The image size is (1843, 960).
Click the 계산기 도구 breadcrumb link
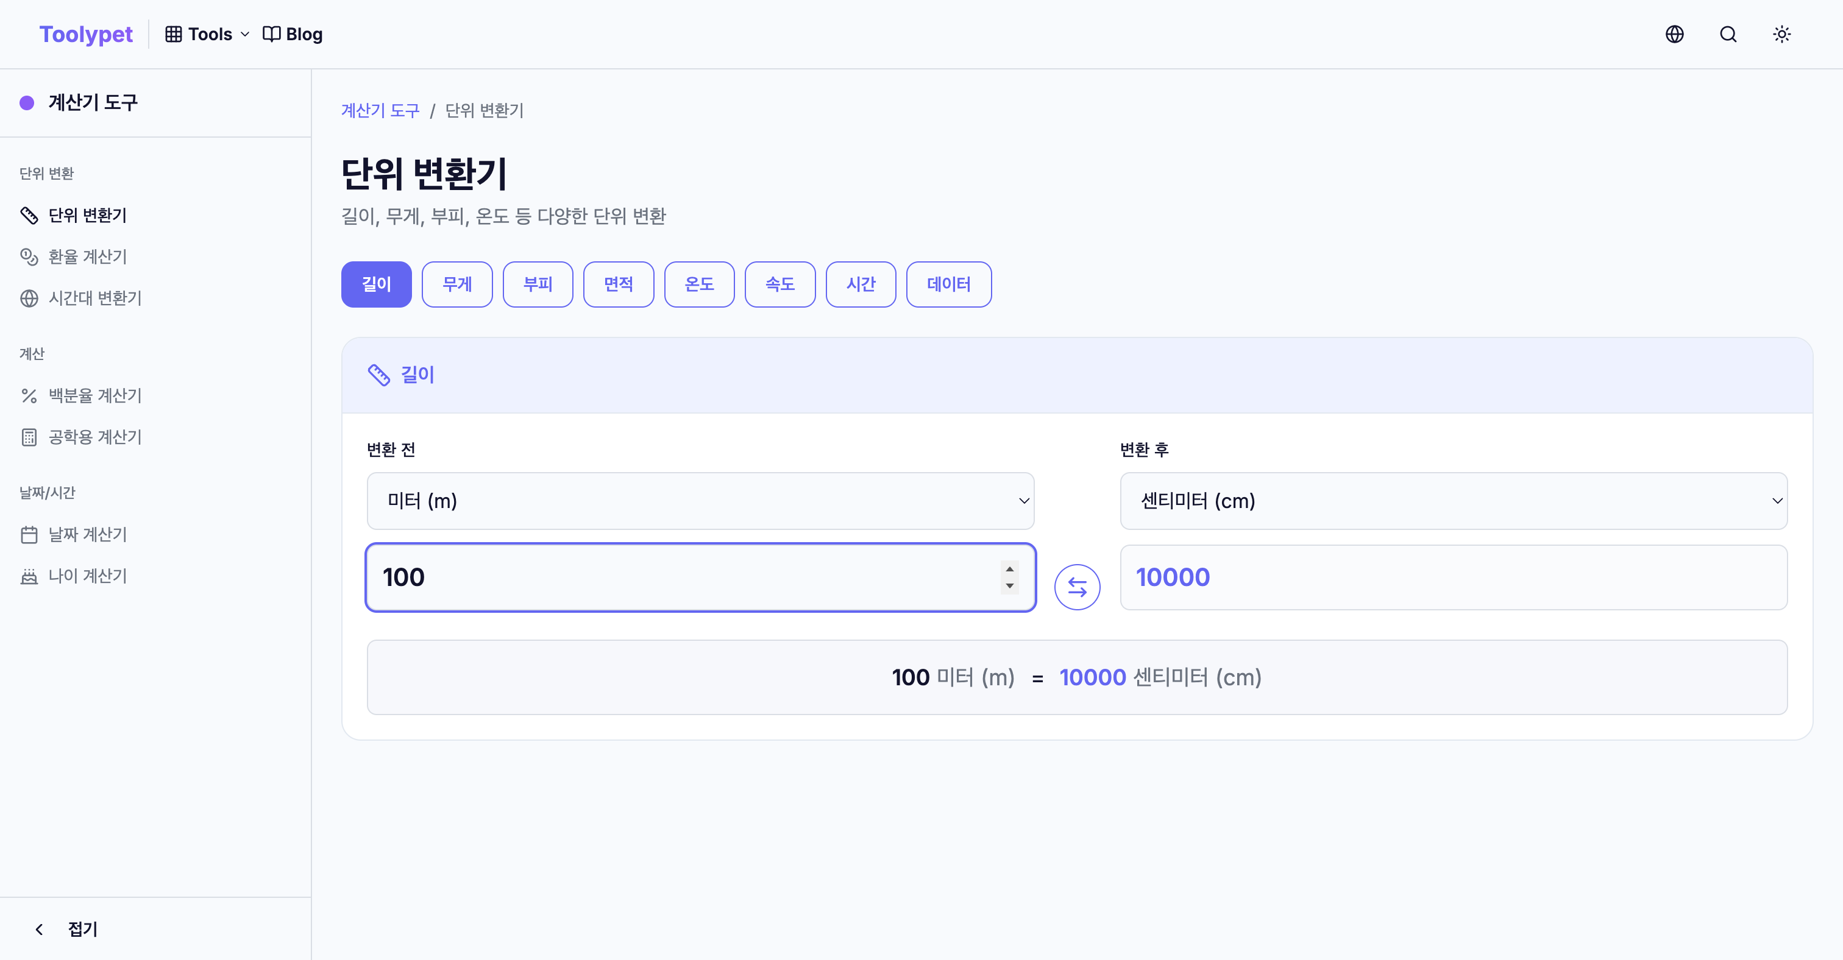click(x=380, y=111)
